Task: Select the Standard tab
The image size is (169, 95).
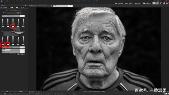Action: (15, 10)
